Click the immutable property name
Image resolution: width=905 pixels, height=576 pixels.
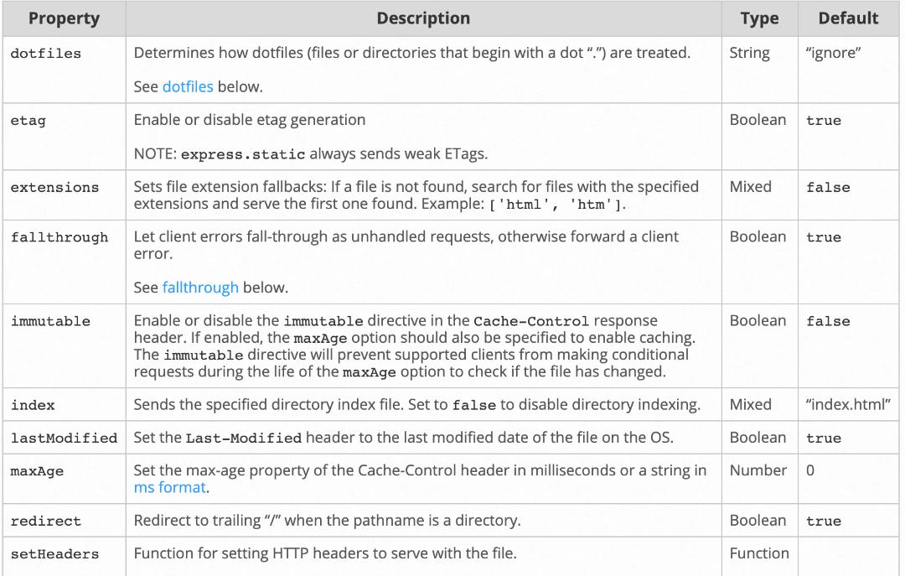pos(50,321)
